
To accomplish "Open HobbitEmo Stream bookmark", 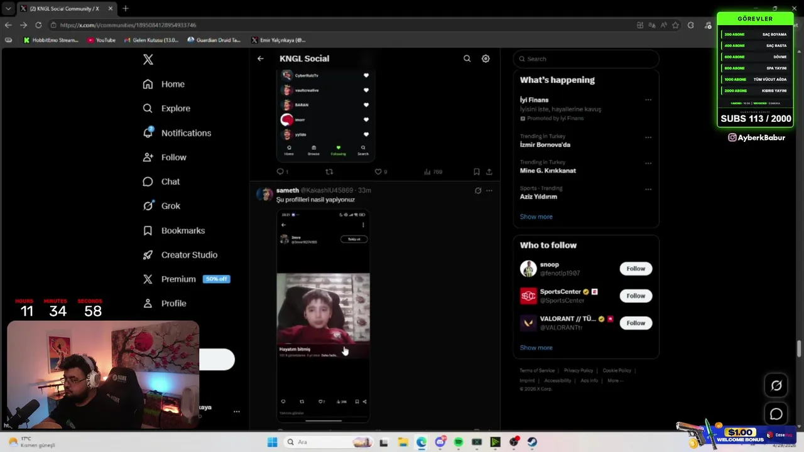I will [51, 40].
